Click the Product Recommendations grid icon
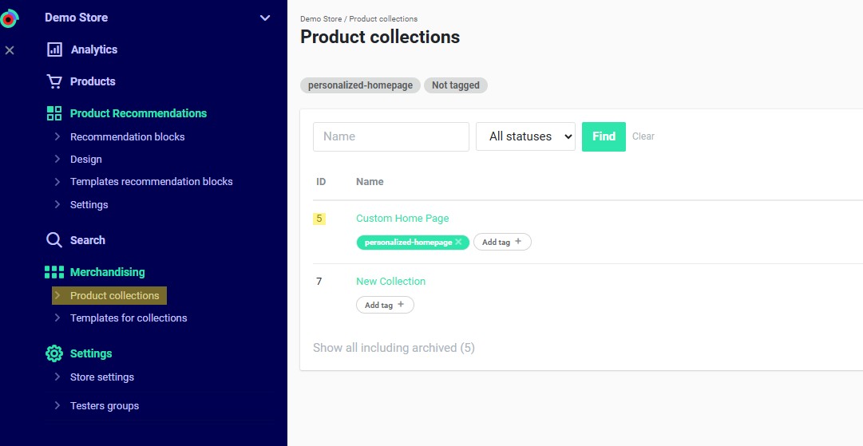The image size is (863, 446). click(x=54, y=113)
